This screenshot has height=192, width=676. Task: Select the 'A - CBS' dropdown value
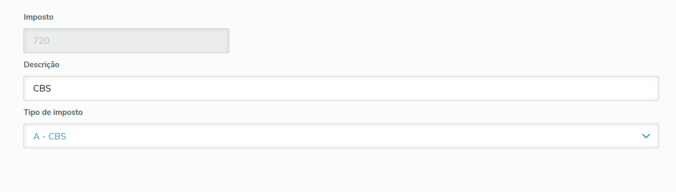coord(50,136)
